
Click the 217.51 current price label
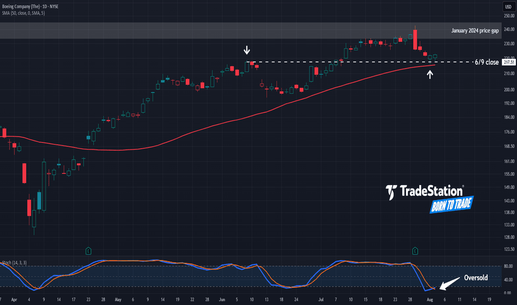tap(509, 62)
